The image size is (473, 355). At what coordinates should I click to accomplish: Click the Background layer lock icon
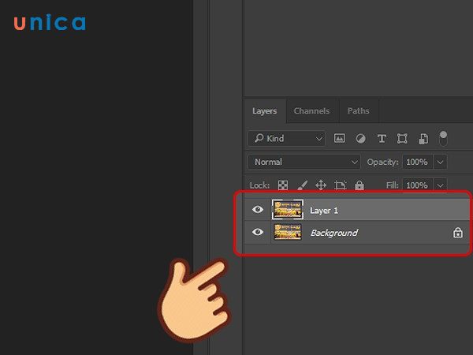457,233
